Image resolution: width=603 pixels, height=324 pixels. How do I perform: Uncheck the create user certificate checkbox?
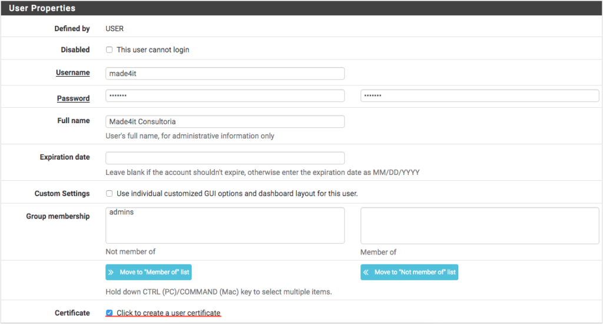109,313
